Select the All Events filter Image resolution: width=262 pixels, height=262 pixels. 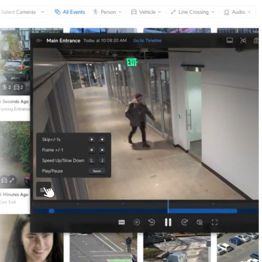coord(70,12)
